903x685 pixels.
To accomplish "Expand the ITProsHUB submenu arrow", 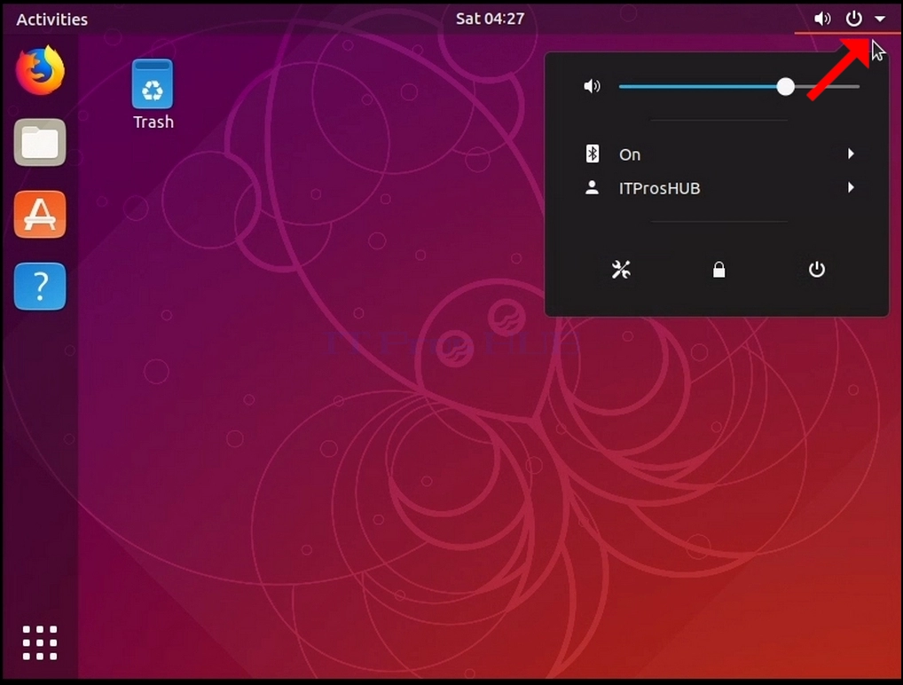I will click(x=851, y=188).
